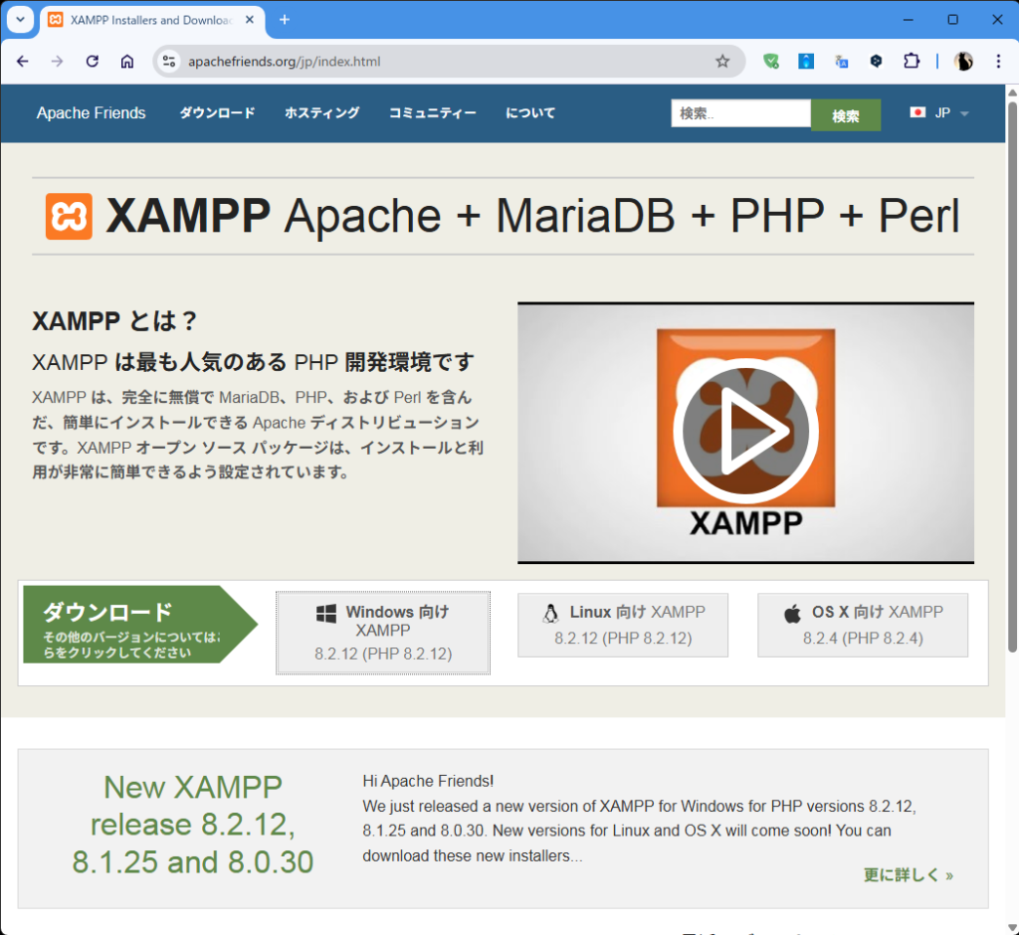
Task: Go to browser home page icon
Action: [127, 62]
